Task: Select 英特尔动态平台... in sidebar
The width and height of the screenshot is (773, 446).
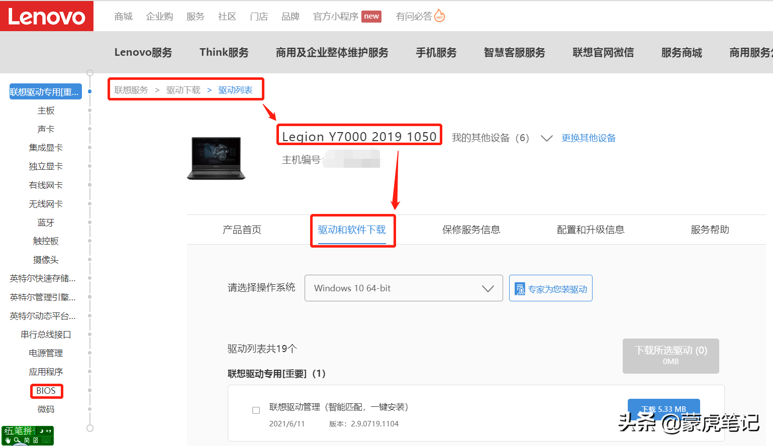Action: [x=43, y=316]
